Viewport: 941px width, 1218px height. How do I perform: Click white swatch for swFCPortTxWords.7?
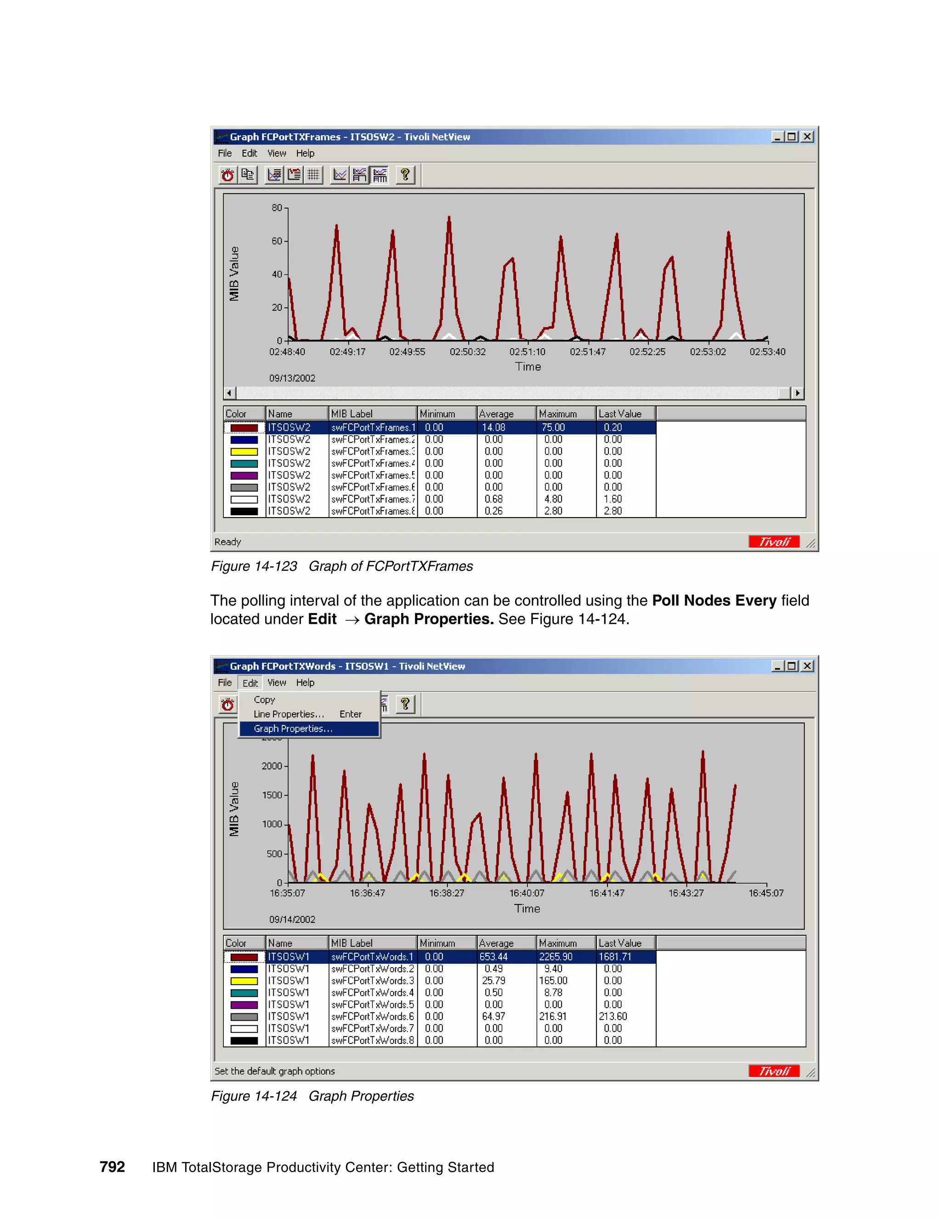[x=244, y=1029]
